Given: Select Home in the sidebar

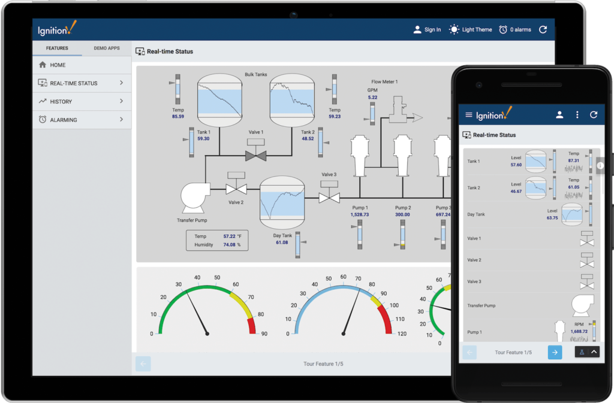Looking at the screenshot, I should click(x=58, y=65).
